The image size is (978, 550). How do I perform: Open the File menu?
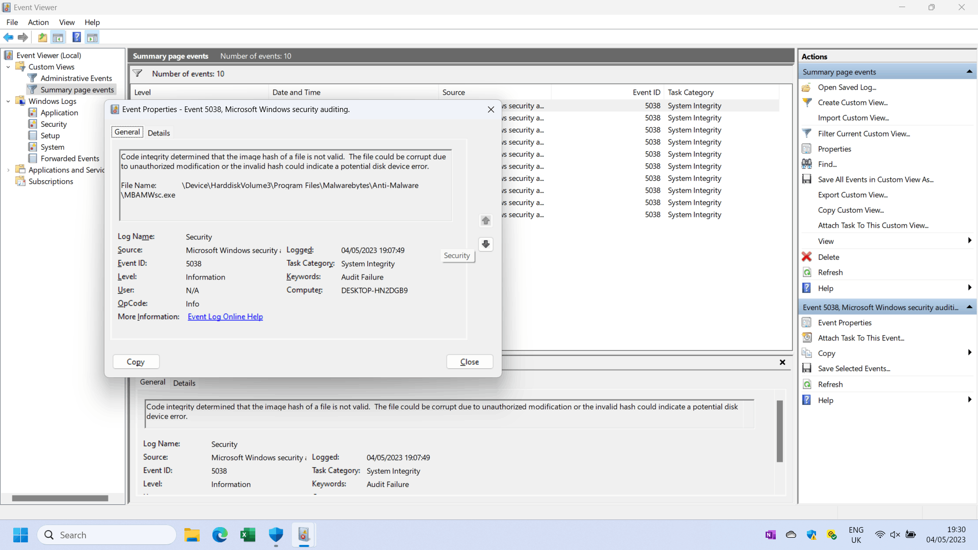tap(12, 22)
